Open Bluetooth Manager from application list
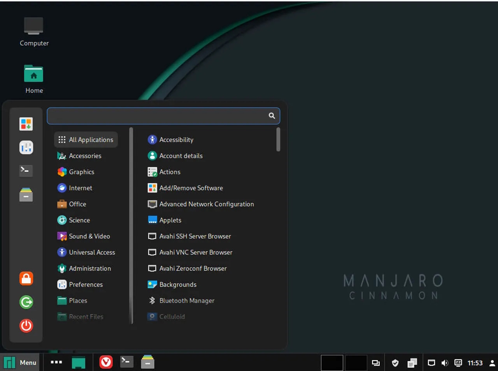Viewport: 498px width, 371px height. [186, 301]
